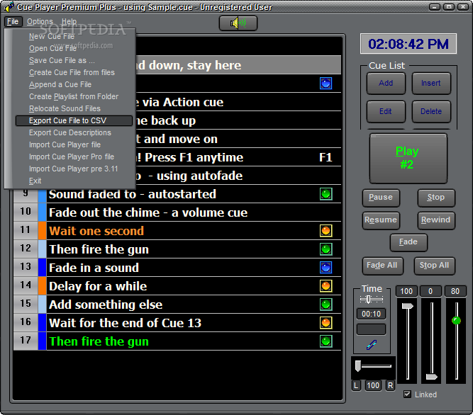The height and width of the screenshot is (415, 473).
Task: Open the Options menu
Action: (x=40, y=22)
